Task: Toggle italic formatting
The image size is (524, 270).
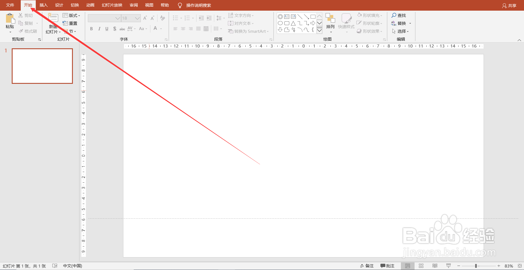Action: pos(99,29)
